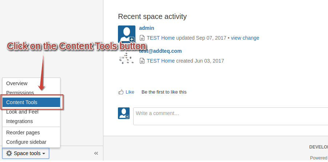Click the Like link text

[x=130, y=92]
